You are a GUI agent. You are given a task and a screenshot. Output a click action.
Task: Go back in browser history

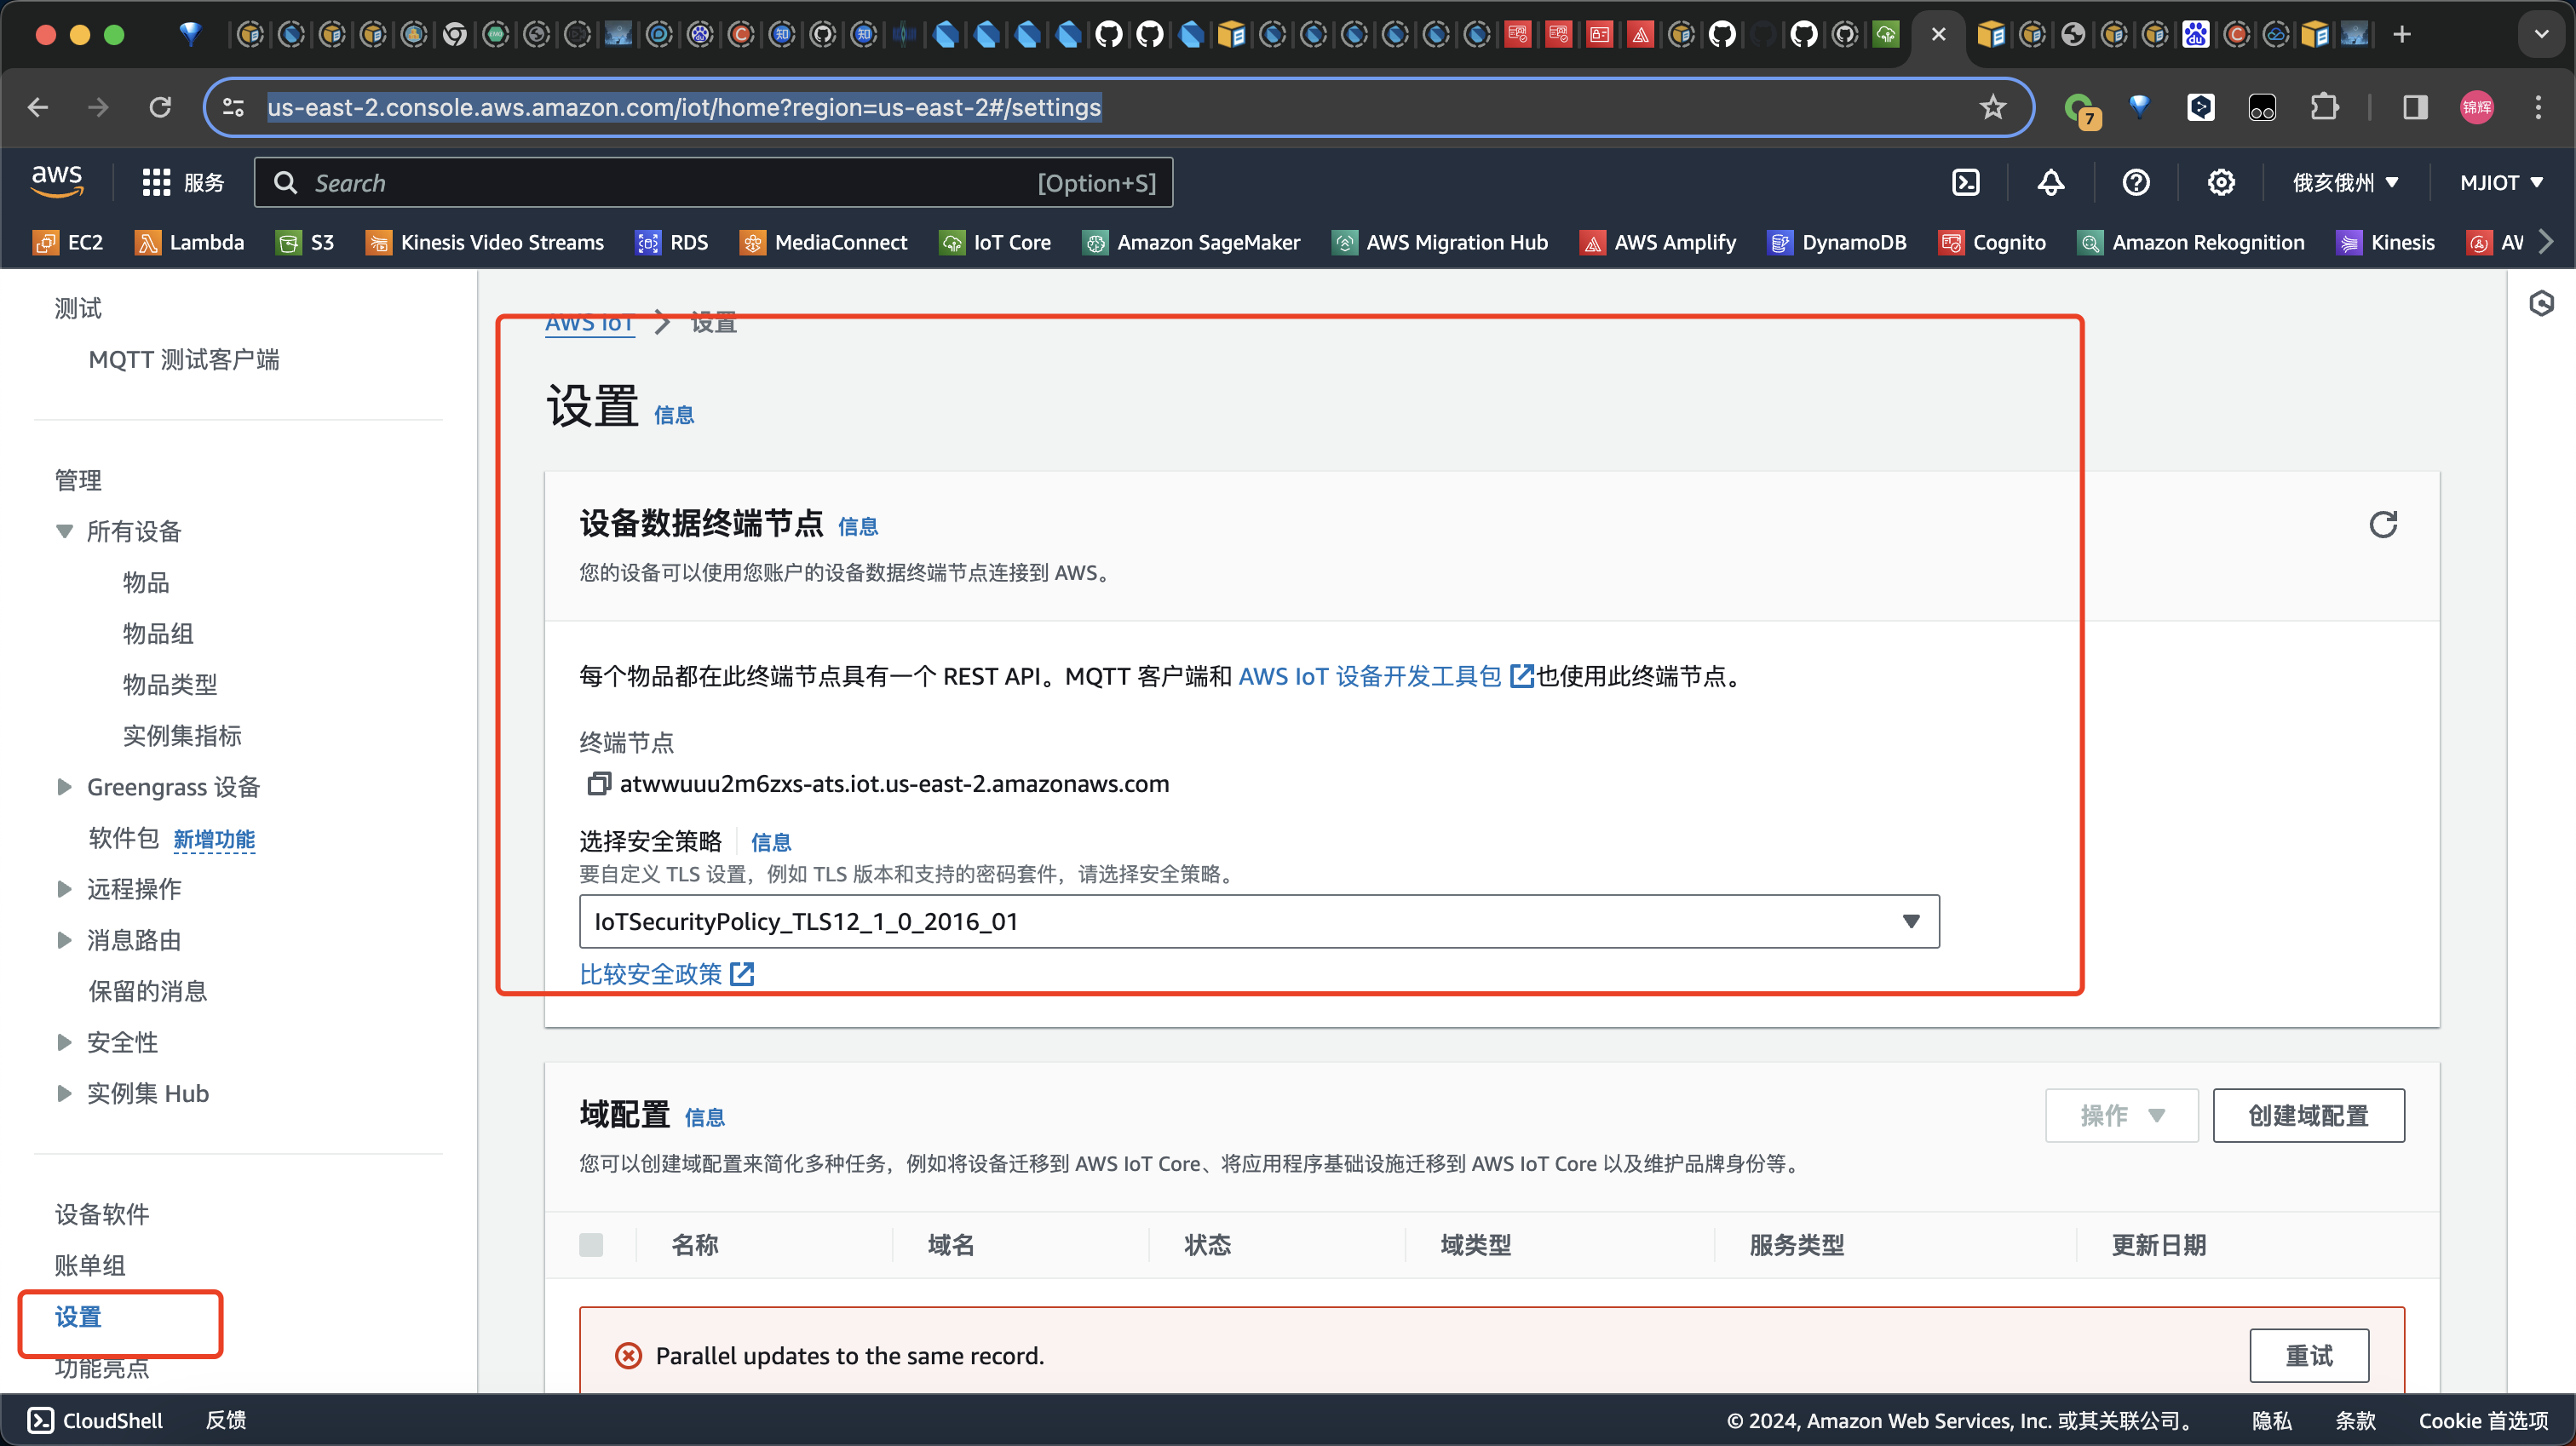click(x=38, y=107)
